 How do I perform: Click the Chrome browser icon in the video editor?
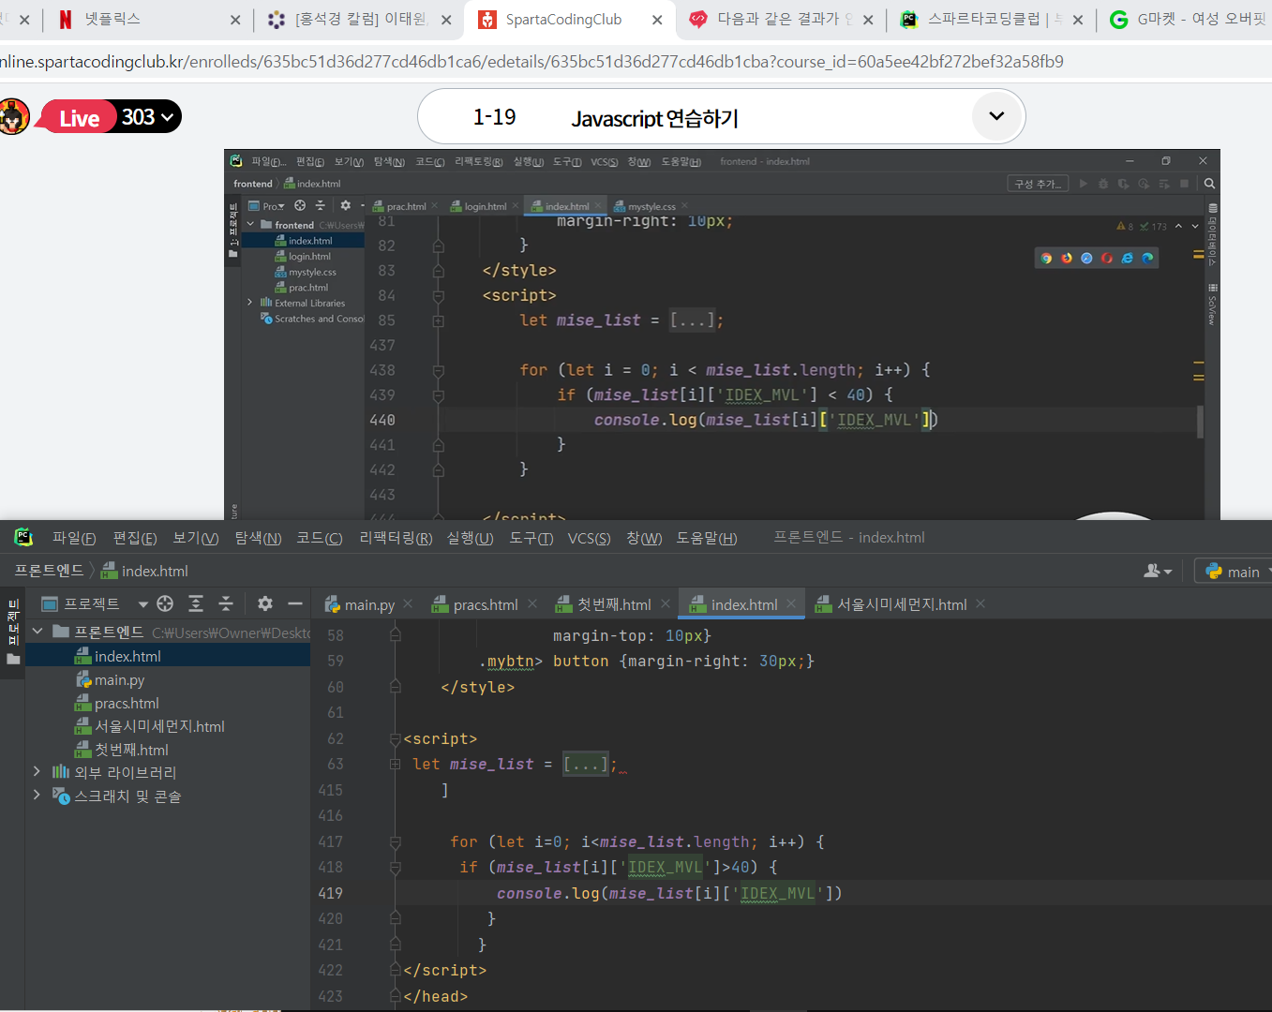pos(1046,258)
